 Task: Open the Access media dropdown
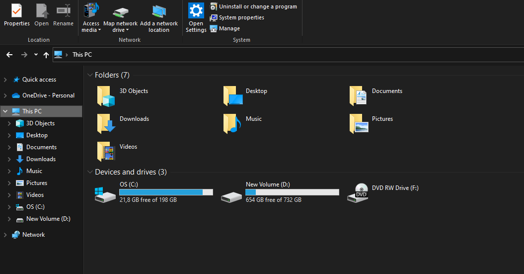point(91,17)
